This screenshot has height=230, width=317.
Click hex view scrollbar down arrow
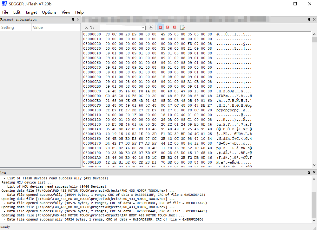(314, 165)
